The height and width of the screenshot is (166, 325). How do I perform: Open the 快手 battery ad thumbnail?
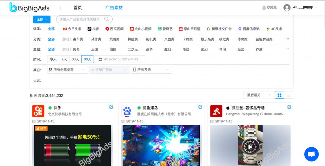click(x=72, y=145)
